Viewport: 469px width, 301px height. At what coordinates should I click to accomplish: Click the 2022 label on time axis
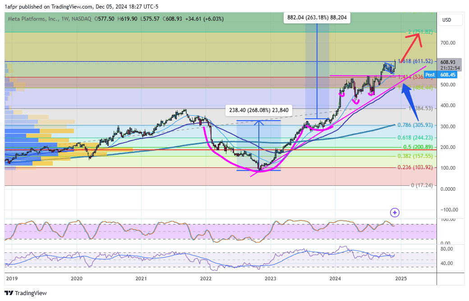point(206,279)
